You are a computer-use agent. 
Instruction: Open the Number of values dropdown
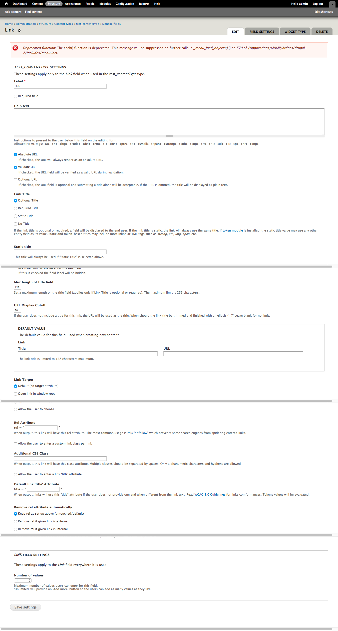click(x=23, y=580)
